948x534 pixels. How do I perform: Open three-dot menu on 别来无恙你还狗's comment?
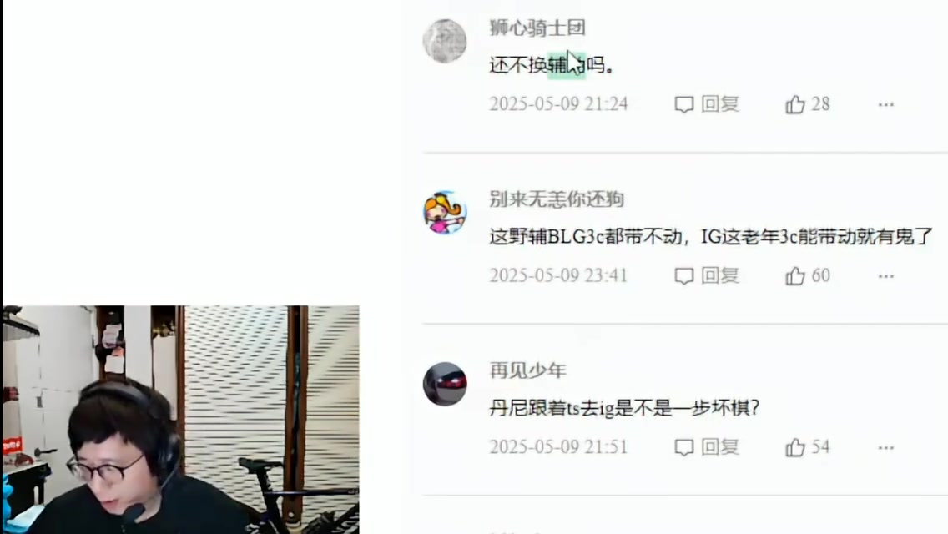point(885,276)
